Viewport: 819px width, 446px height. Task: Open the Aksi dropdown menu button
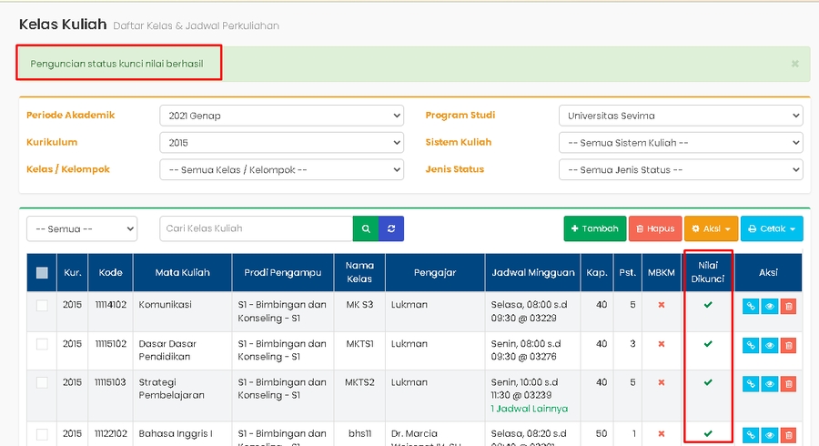710,228
